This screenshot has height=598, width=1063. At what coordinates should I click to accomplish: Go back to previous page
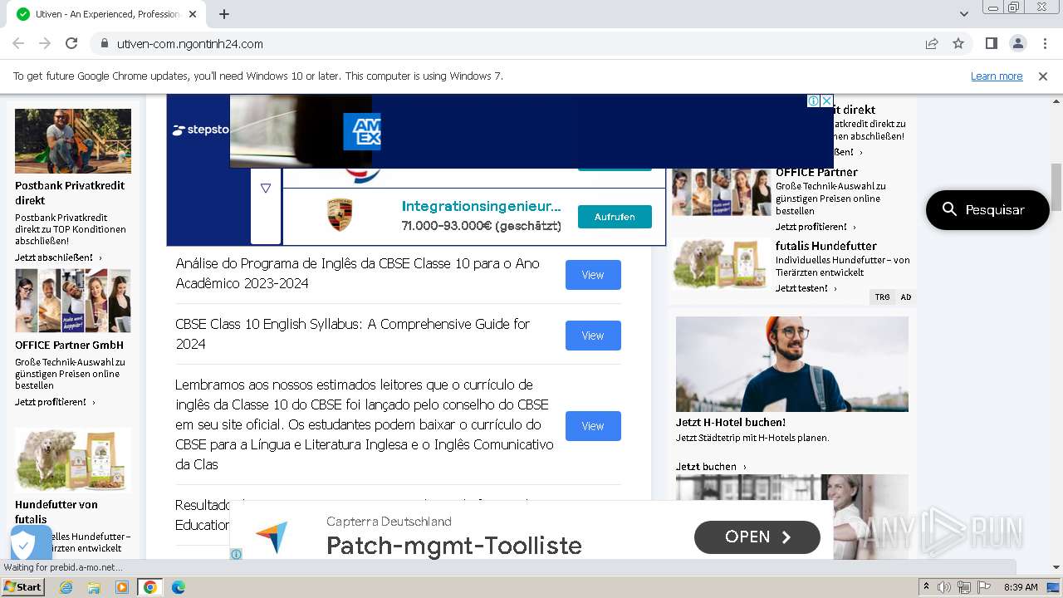coord(18,43)
